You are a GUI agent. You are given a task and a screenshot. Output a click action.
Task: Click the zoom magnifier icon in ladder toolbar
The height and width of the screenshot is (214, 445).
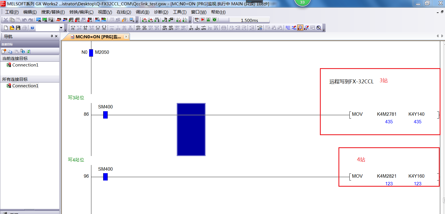tap(318, 28)
